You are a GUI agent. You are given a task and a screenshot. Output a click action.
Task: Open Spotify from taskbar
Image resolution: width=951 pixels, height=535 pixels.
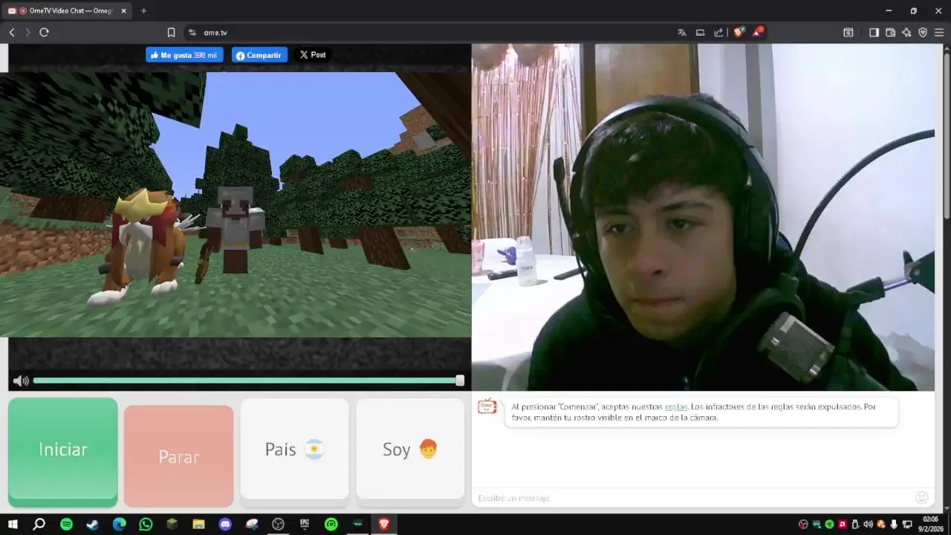pos(66,525)
